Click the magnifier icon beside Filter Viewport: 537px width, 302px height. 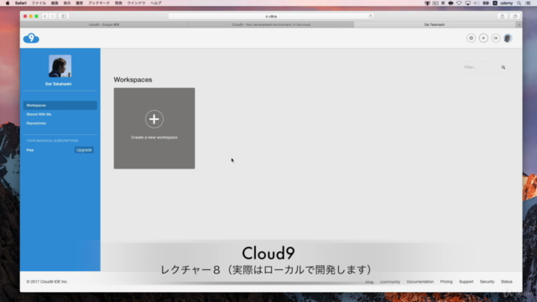coord(503,67)
